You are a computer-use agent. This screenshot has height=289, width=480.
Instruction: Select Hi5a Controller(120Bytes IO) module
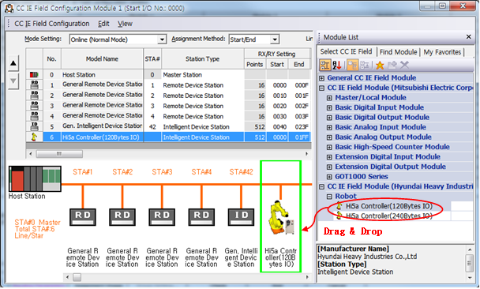(388, 206)
